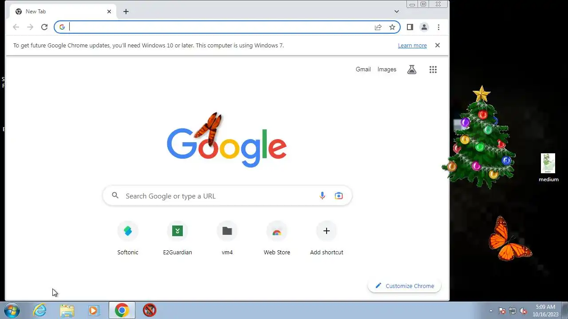Open the Chrome profile avatar icon

click(424, 27)
